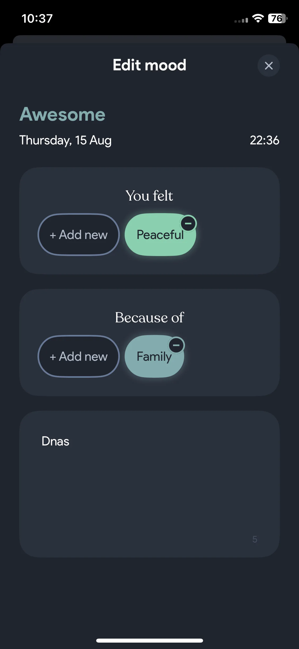The width and height of the screenshot is (299, 649).
Task: Tap the battery level indicator
Action: click(x=278, y=18)
